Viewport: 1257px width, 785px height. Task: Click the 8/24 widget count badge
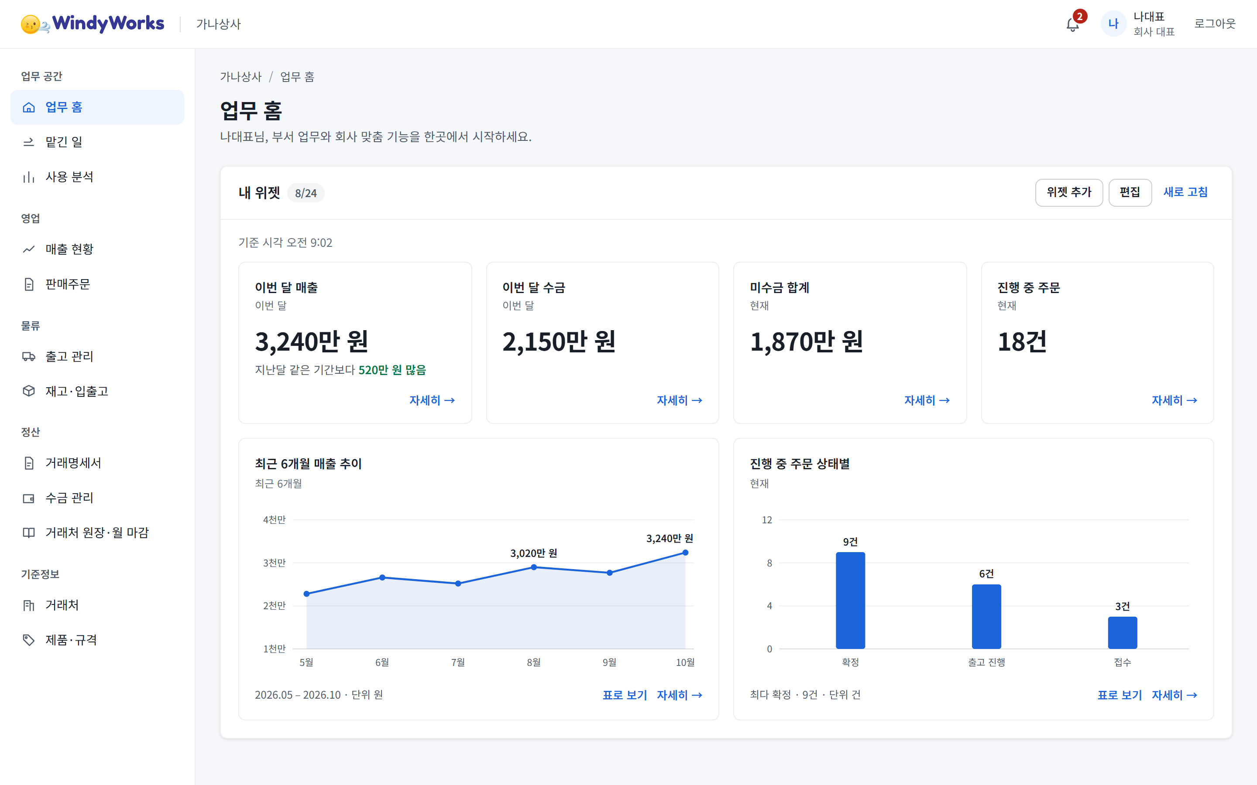click(x=306, y=193)
